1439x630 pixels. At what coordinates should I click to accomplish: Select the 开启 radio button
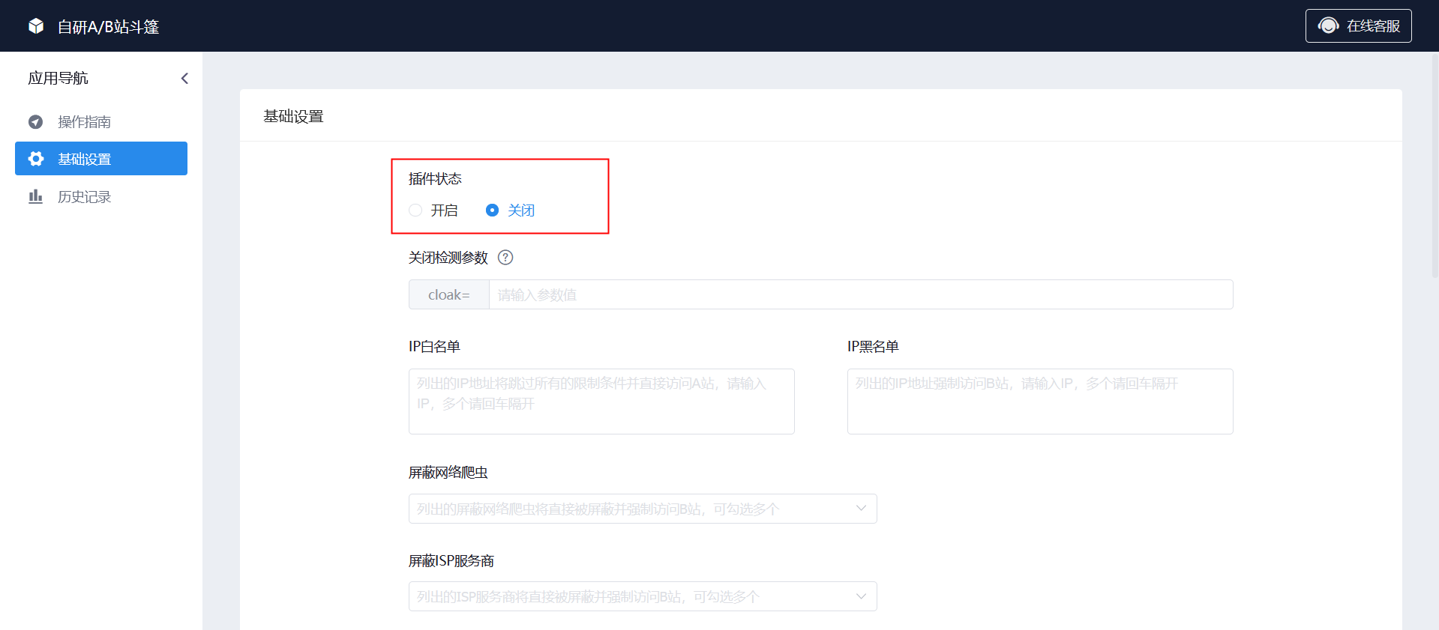[x=415, y=210]
